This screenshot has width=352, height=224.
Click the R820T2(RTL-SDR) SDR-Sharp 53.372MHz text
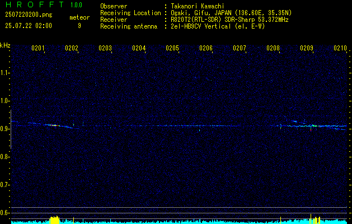(x=229, y=20)
